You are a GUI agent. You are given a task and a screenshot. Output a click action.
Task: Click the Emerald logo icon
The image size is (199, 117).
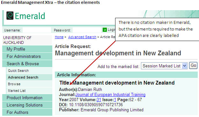10,16
